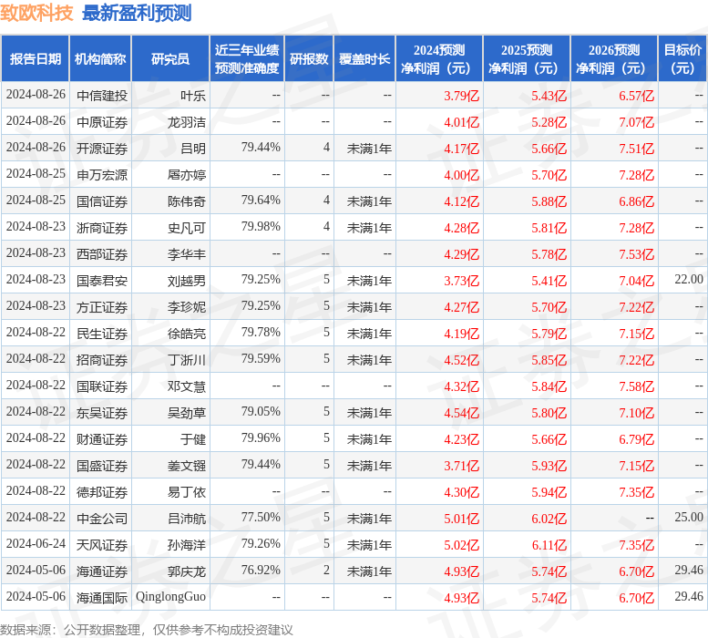
Task: Select the 开源证券 institution cell
Action: pos(102,149)
